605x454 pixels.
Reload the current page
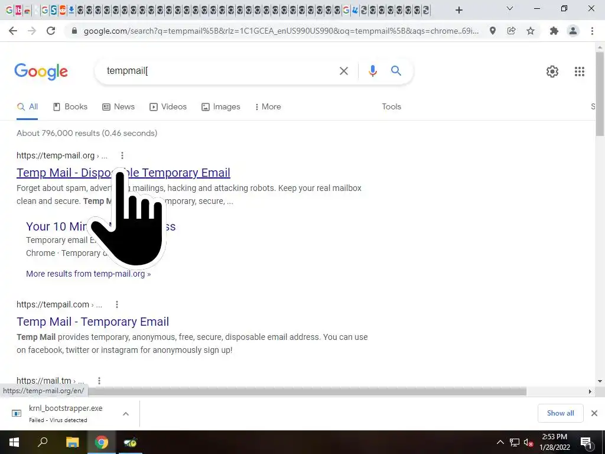click(x=51, y=31)
